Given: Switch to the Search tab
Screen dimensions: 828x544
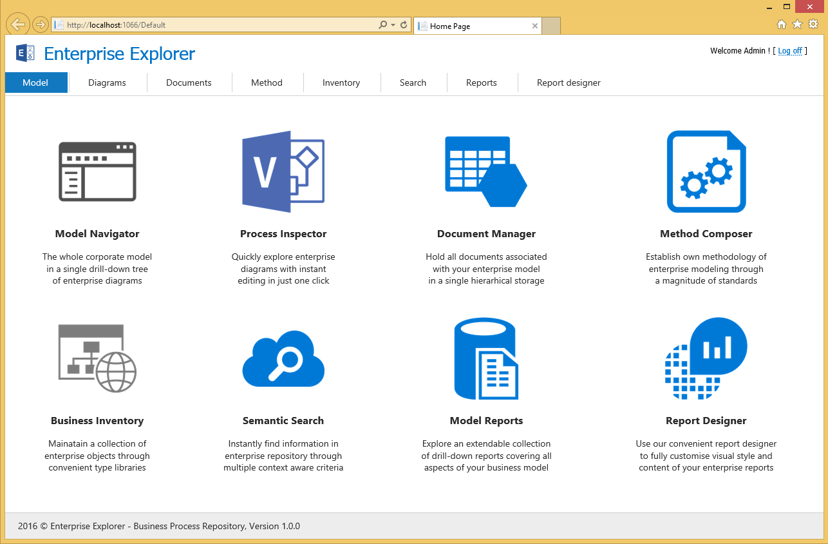Looking at the screenshot, I should tap(413, 83).
